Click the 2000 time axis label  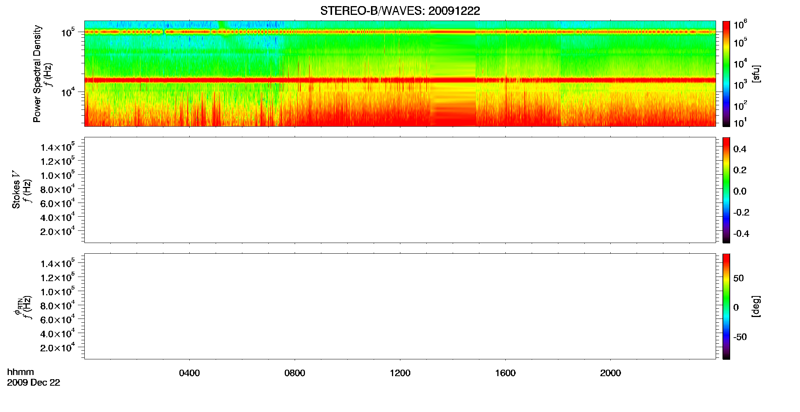coord(610,373)
